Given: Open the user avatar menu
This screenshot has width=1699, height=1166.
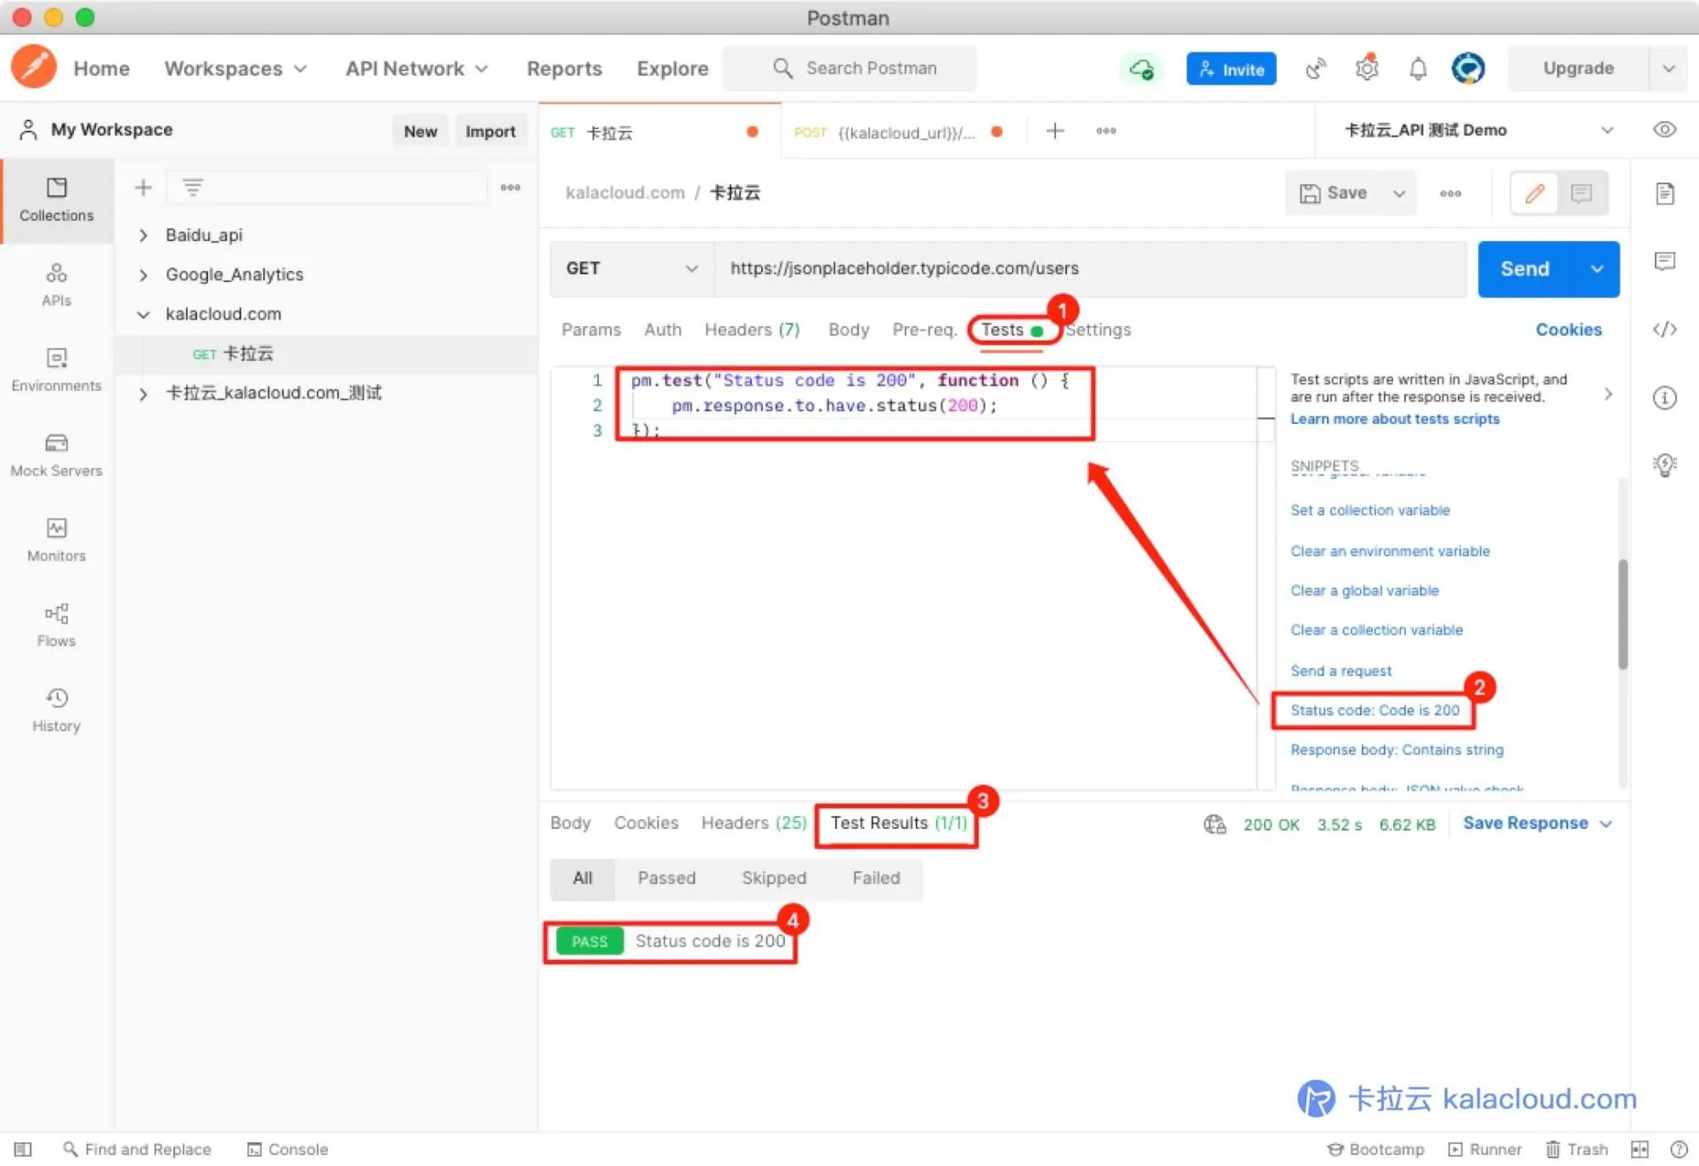Looking at the screenshot, I should click(x=1468, y=69).
